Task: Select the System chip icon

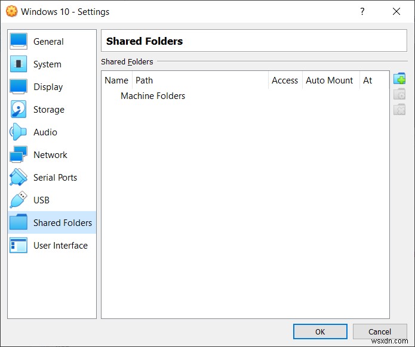Action: point(19,64)
